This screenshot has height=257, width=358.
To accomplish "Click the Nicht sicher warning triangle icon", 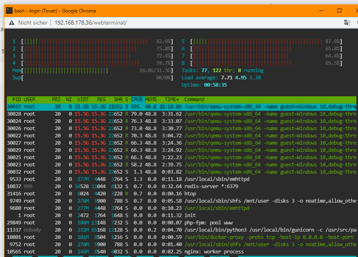I will [x=12, y=23].
